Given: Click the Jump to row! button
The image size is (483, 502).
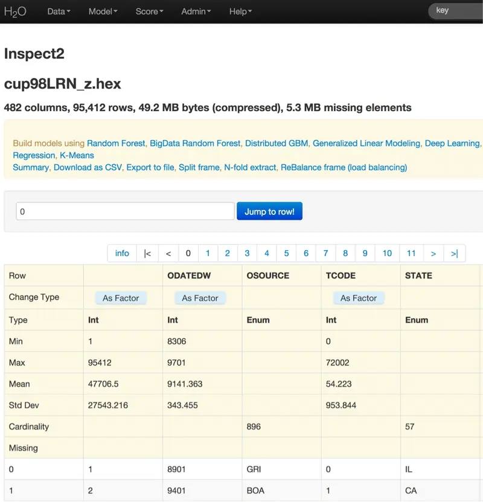Looking at the screenshot, I should [269, 211].
